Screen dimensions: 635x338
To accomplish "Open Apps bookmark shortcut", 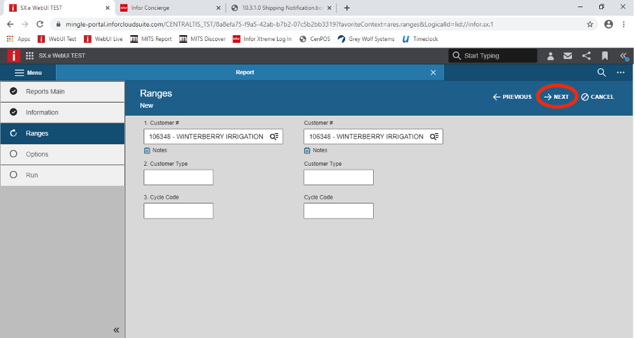I will [19, 39].
